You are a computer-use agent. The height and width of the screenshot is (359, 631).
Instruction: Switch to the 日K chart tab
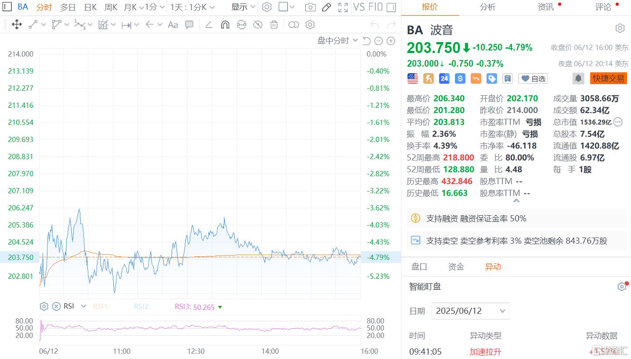pos(90,7)
